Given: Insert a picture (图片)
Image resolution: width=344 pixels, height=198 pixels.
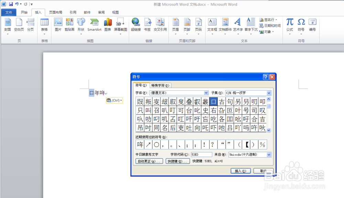Looking at the screenshot, I should [58, 24].
